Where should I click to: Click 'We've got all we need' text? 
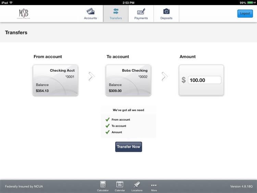tap(128, 110)
